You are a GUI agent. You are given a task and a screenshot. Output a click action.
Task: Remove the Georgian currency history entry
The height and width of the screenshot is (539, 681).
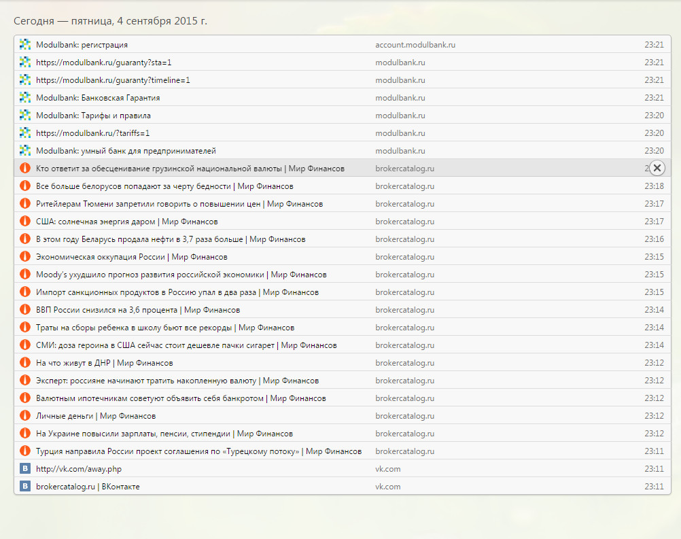(657, 169)
